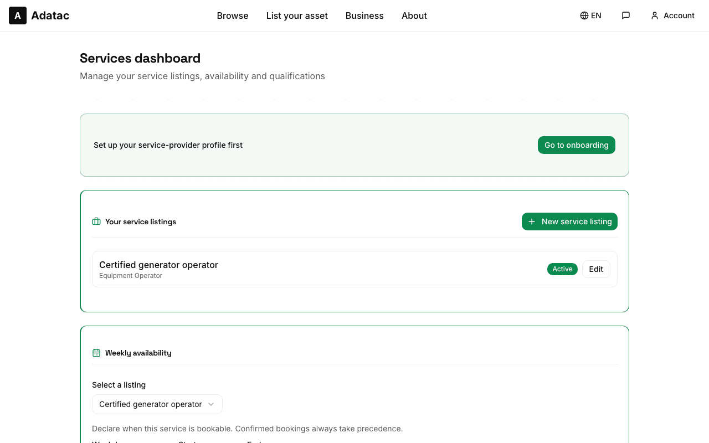Open the Account menu text
Image resolution: width=709 pixels, height=443 pixels.
pyautogui.click(x=679, y=16)
